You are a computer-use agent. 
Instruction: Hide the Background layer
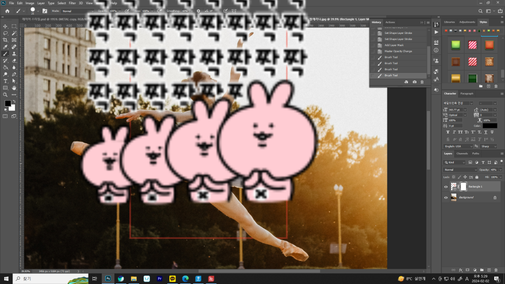pyautogui.click(x=446, y=197)
